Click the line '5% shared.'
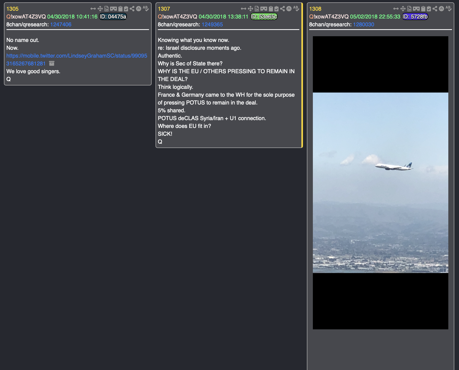 (x=171, y=110)
